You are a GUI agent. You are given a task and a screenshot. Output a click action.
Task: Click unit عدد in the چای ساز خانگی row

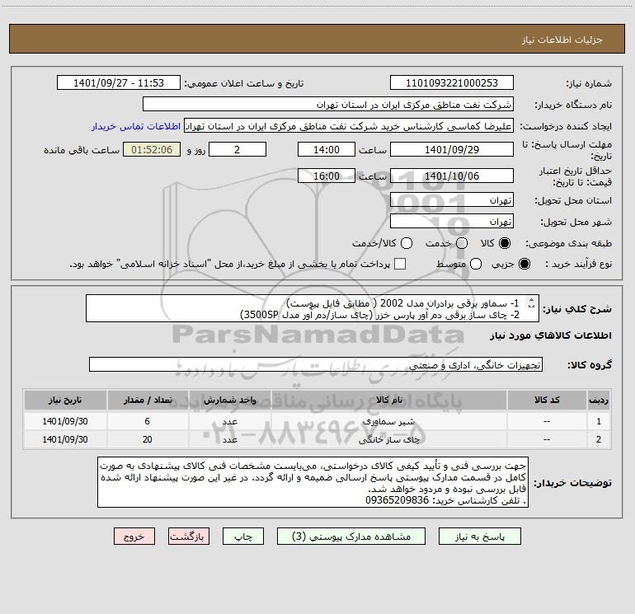(x=229, y=439)
